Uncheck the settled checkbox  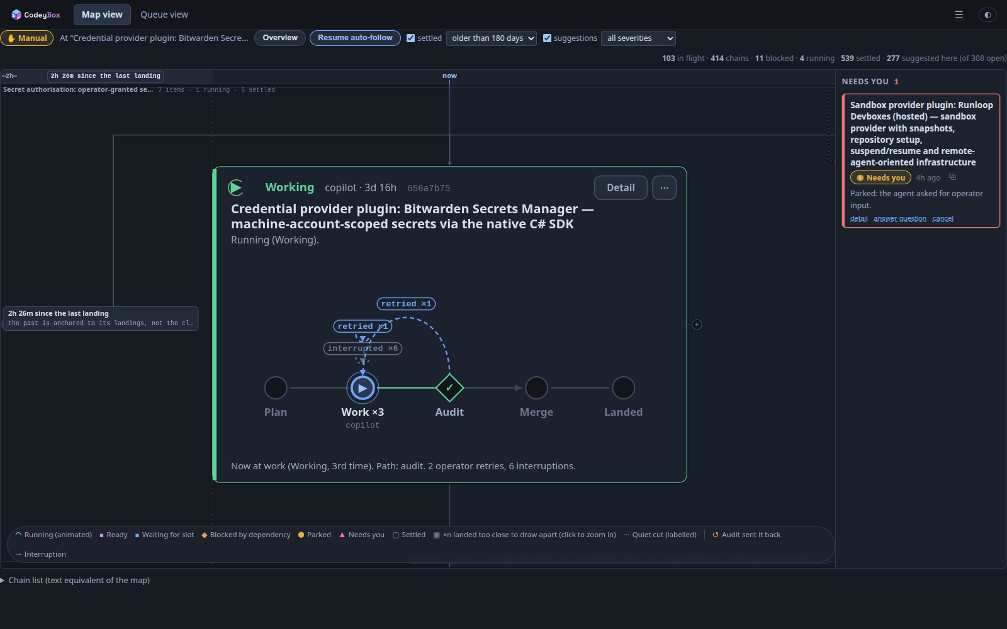click(x=411, y=38)
